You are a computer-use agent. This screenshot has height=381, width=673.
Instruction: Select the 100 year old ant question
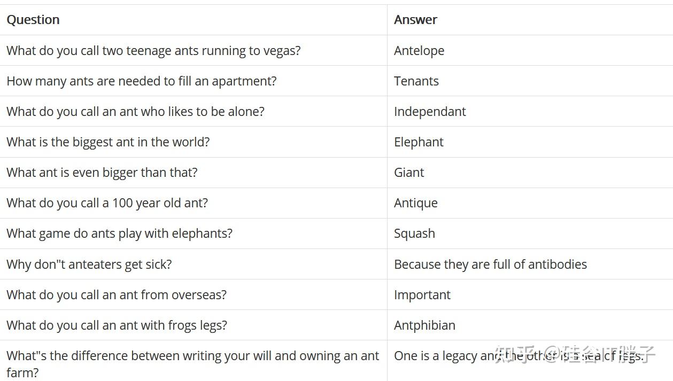tap(107, 203)
